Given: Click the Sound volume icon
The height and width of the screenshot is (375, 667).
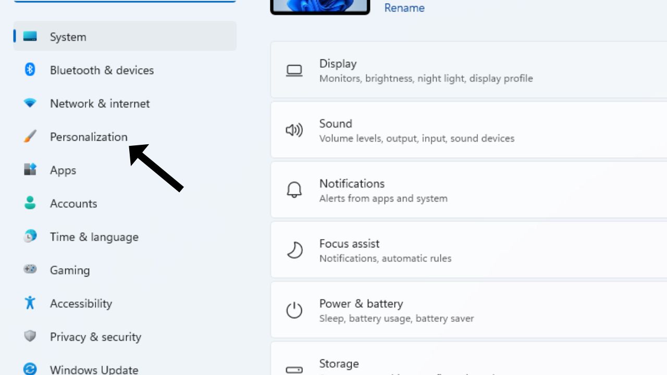Looking at the screenshot, I should 294,130.
